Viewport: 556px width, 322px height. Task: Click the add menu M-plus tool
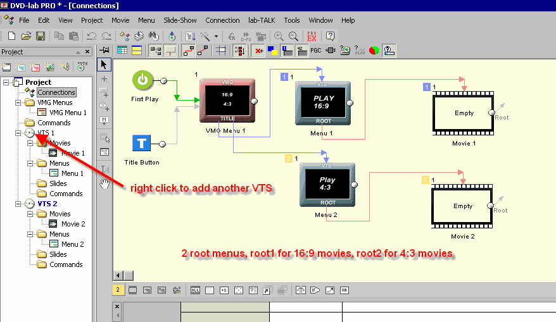pyautogui.click(x=104, y=121)
